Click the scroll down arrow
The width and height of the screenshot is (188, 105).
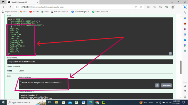[181, 98]
